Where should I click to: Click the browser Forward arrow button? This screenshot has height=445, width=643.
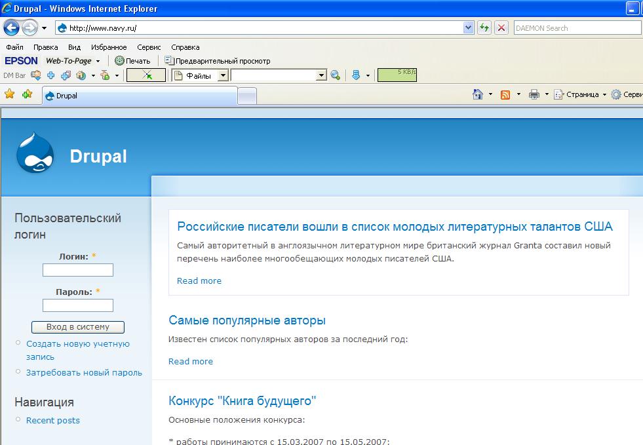point(29,28)
